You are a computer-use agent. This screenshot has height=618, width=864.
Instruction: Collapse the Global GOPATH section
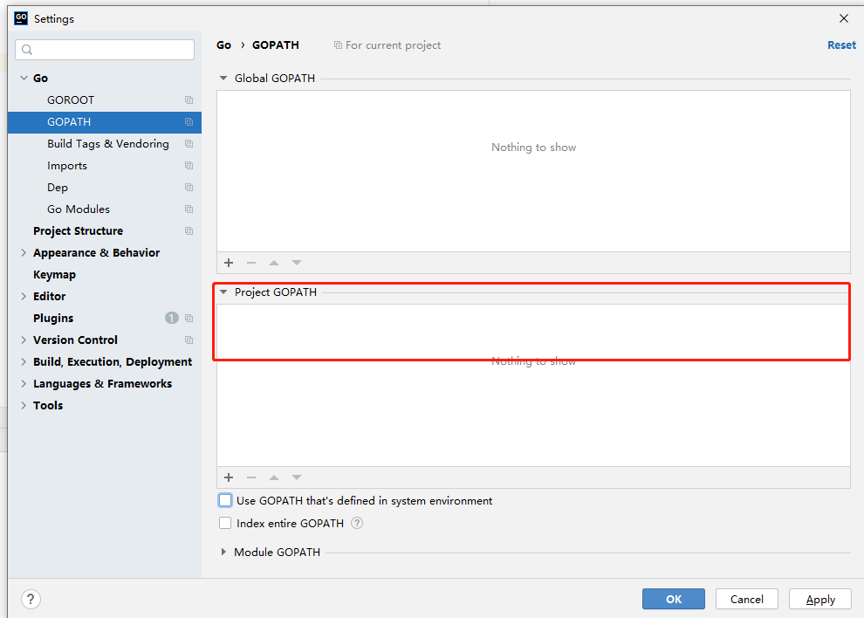223,79
